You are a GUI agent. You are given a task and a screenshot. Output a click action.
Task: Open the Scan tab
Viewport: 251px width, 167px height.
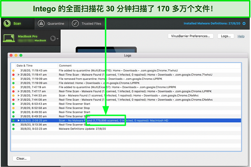(18, 24)
